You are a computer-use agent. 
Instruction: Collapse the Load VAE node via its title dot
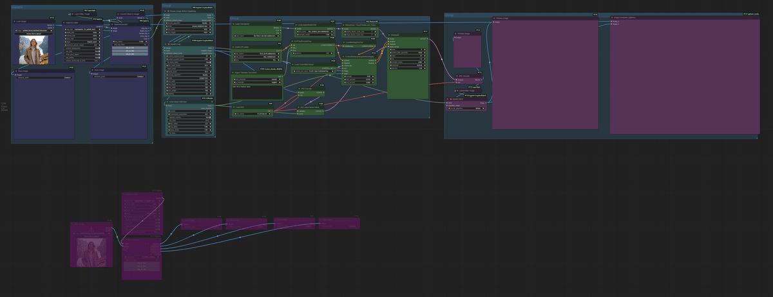[233, 107]
